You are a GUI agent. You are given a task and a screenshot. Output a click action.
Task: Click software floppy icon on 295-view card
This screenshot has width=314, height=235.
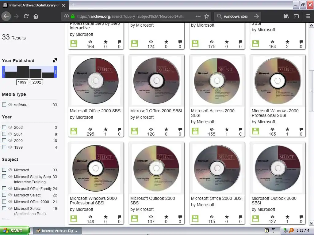point(74,131)
